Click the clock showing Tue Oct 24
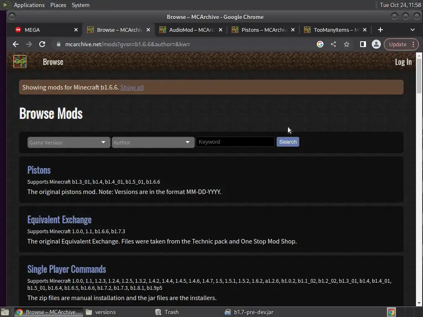The image size is (423, 317). pyautogui.click(x=400, y=5)
